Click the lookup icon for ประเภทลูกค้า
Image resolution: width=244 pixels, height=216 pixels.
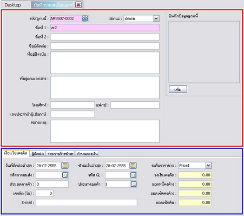(x=134, y=184)
